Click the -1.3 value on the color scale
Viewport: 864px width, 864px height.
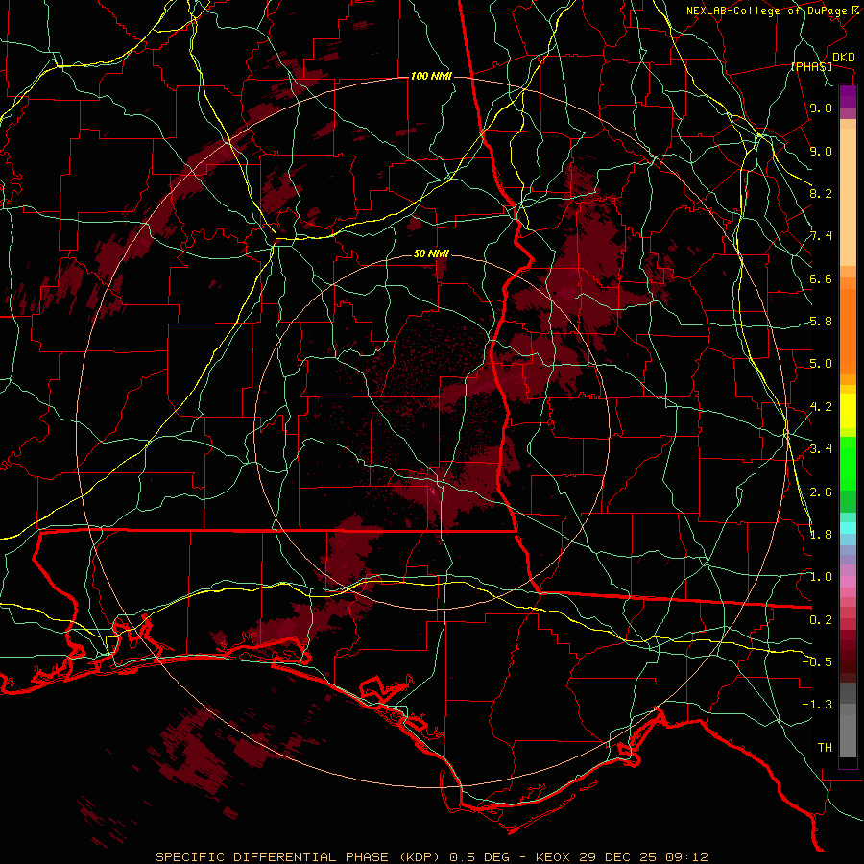pyautogui.click(x=817, y=705)
